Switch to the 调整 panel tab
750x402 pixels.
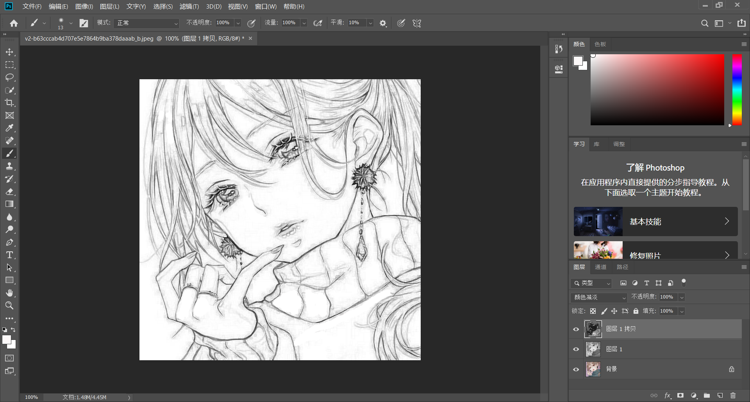pyautogui.click(x=619, y=144)
